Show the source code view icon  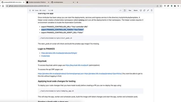point(120,10)
